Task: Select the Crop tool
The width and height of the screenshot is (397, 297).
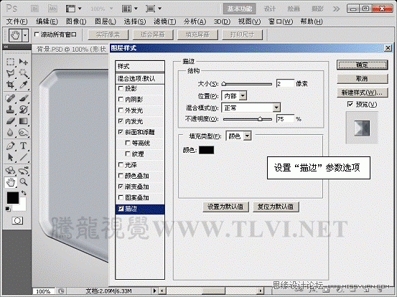Action: [10, 85]
